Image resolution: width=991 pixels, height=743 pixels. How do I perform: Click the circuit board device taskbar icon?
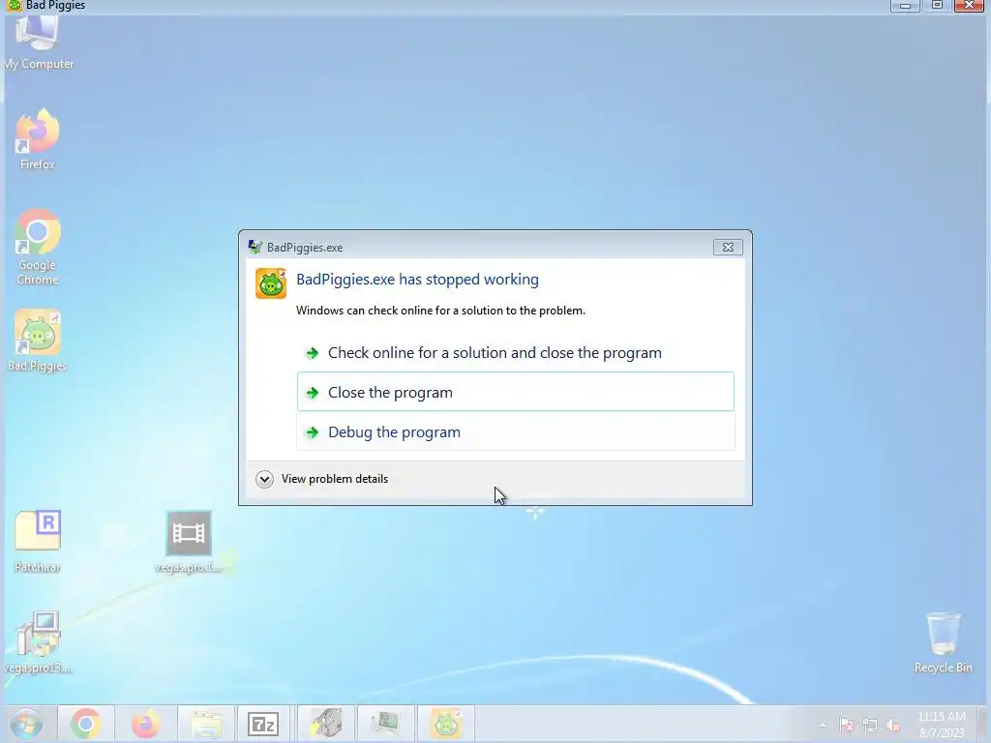tap(385, 724)
